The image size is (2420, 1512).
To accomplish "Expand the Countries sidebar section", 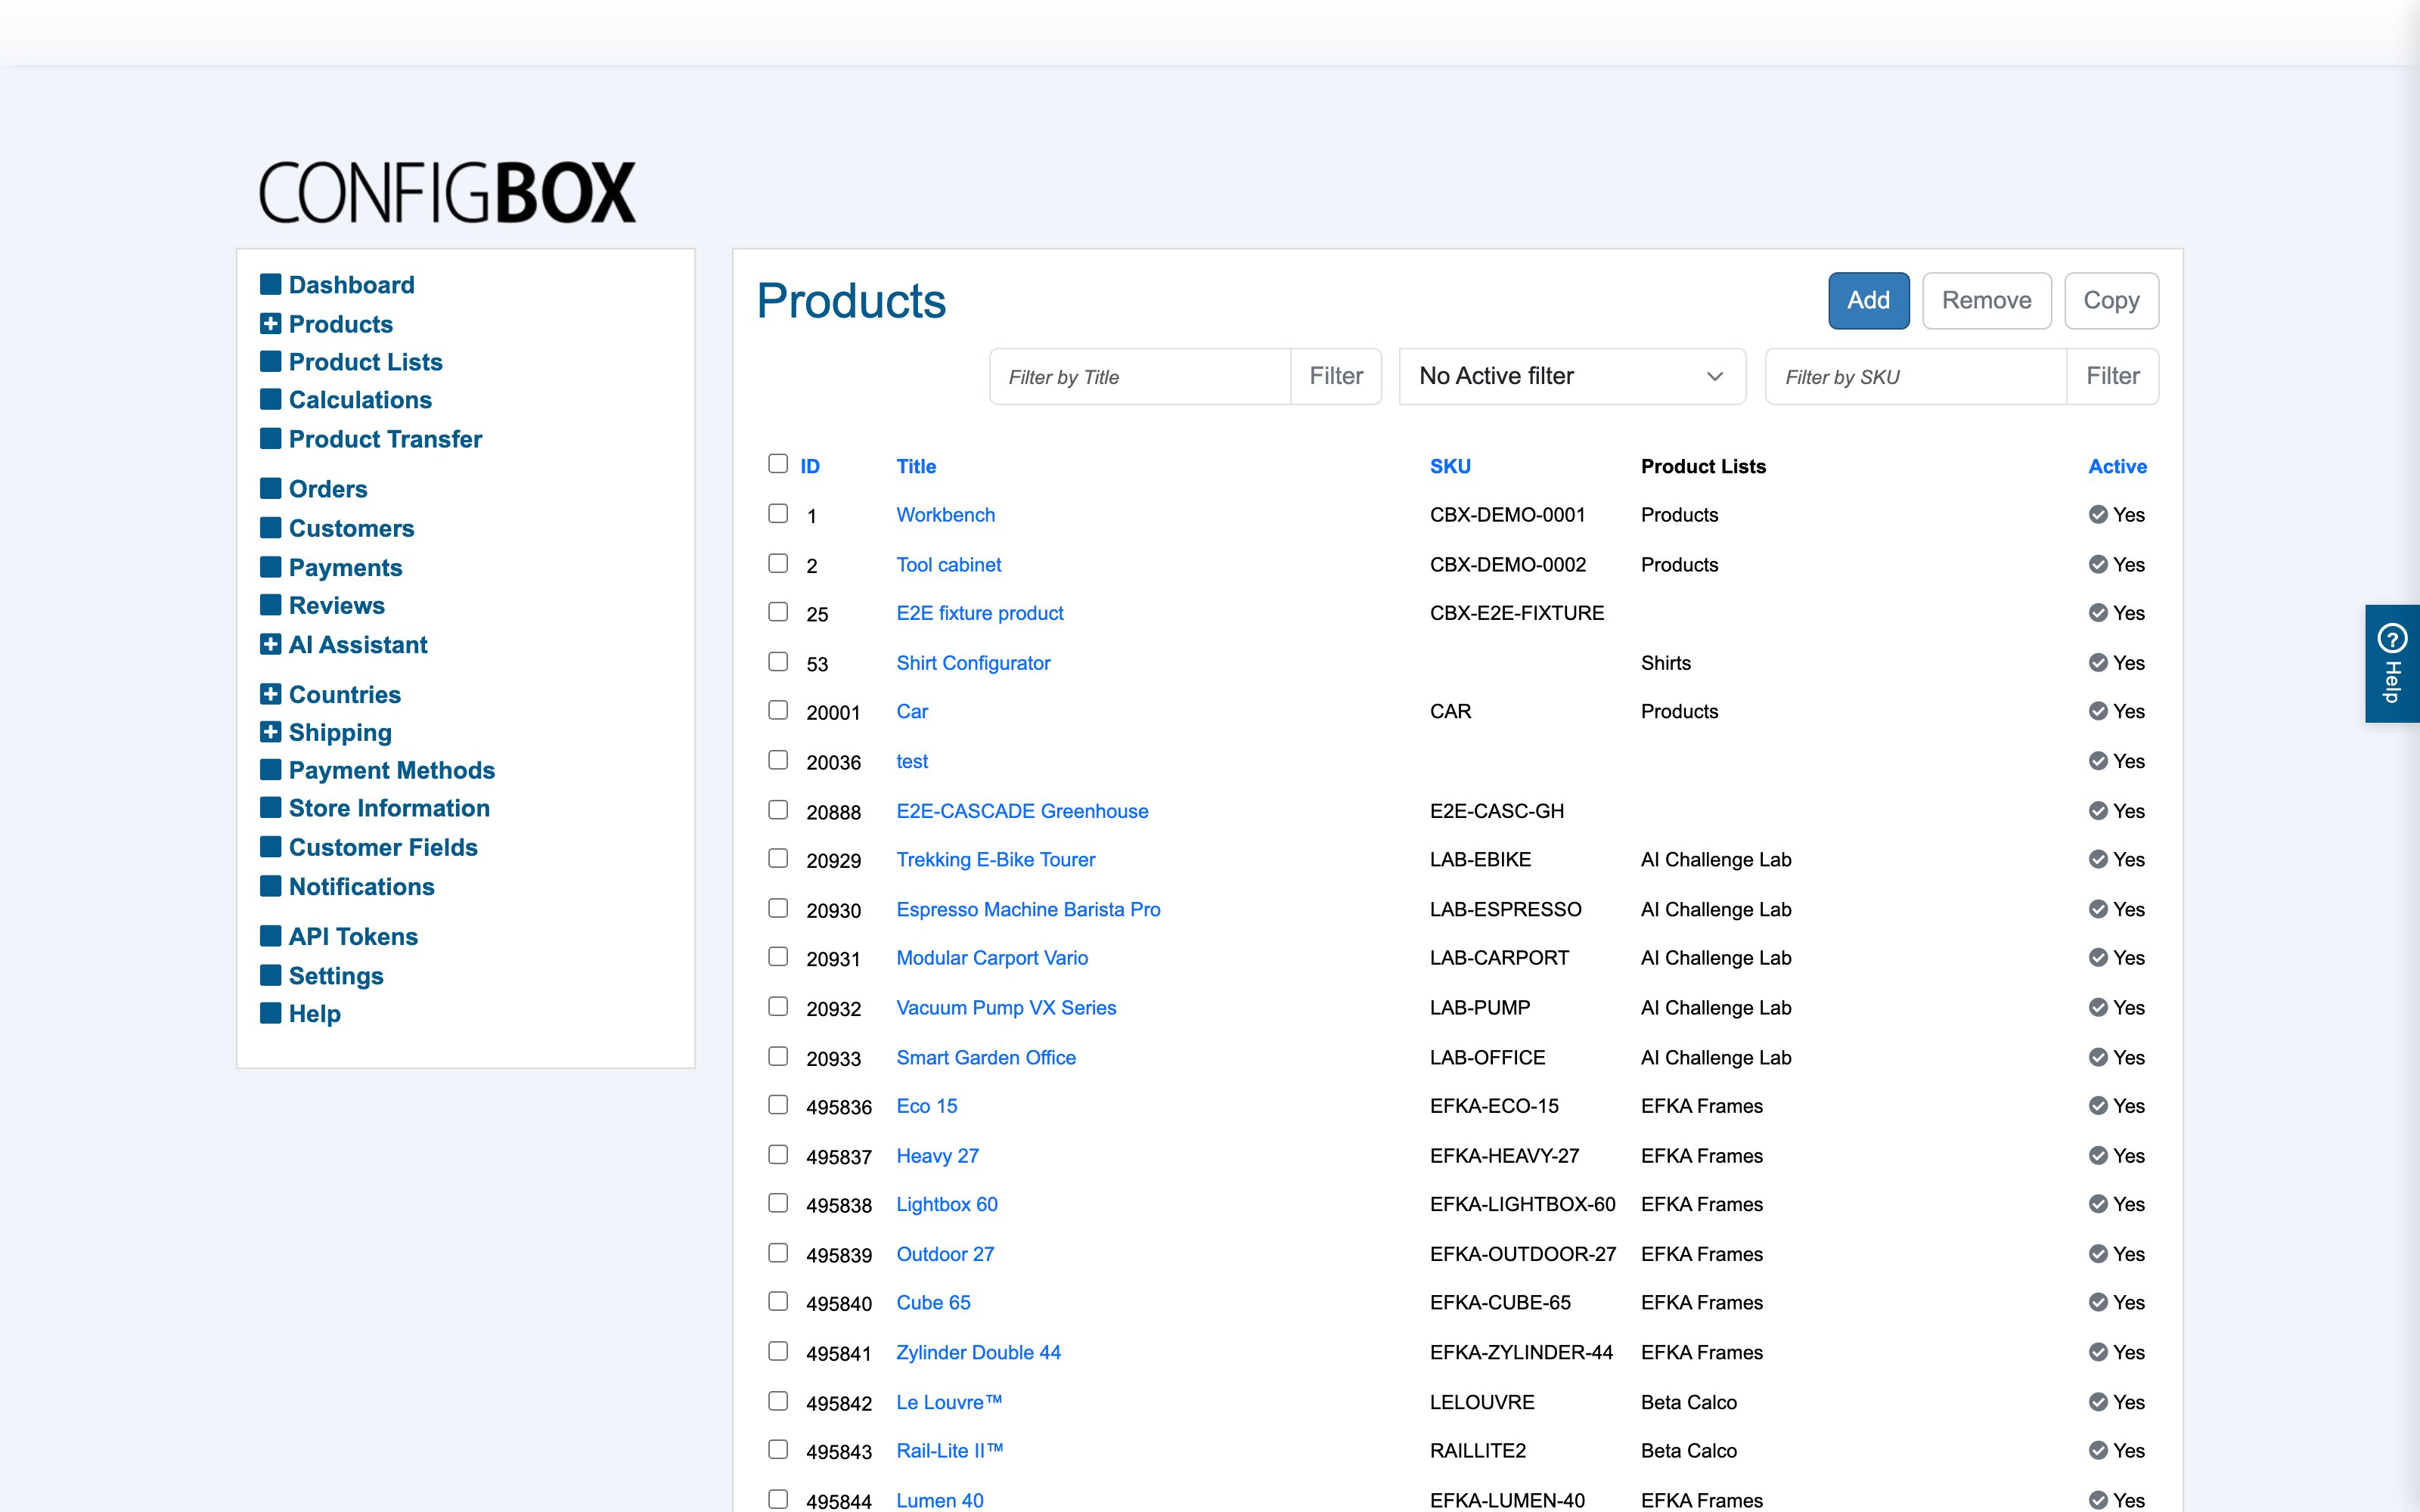I will point(270,693).
